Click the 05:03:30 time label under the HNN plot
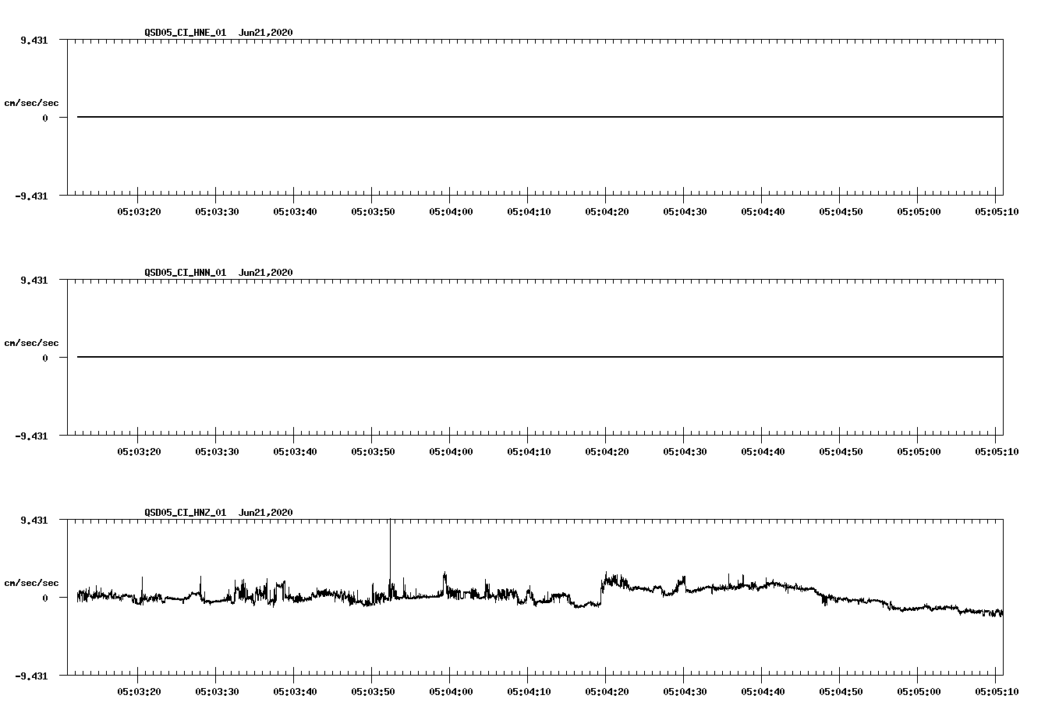This screenshot has height=720, width=1059. tap(217, 452)
